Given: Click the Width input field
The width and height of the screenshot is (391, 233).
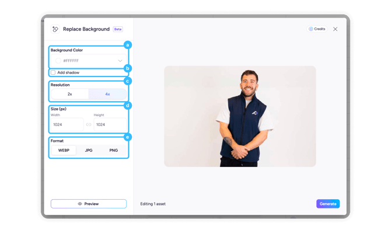Looking at the screenshot, I should (67, 124).
